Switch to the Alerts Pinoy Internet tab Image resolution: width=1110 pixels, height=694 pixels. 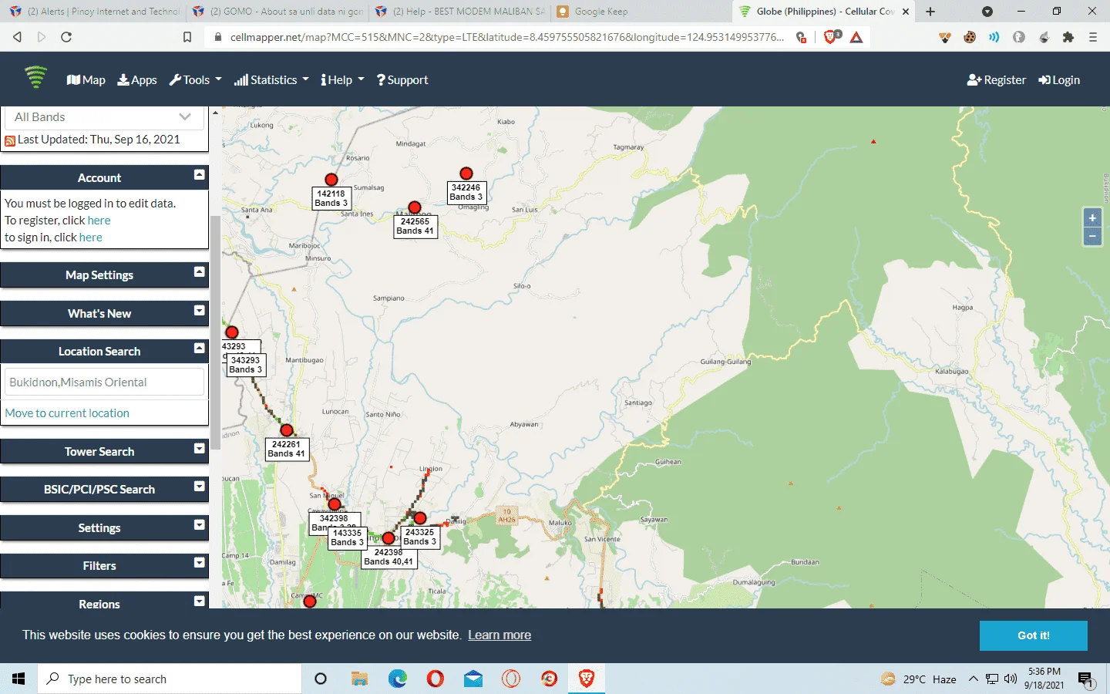pyautogui.click(x=93, y=12)
